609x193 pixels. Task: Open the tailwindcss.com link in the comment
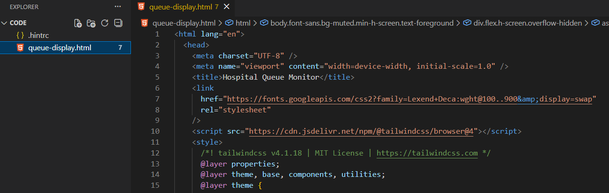tap(427, 153)
